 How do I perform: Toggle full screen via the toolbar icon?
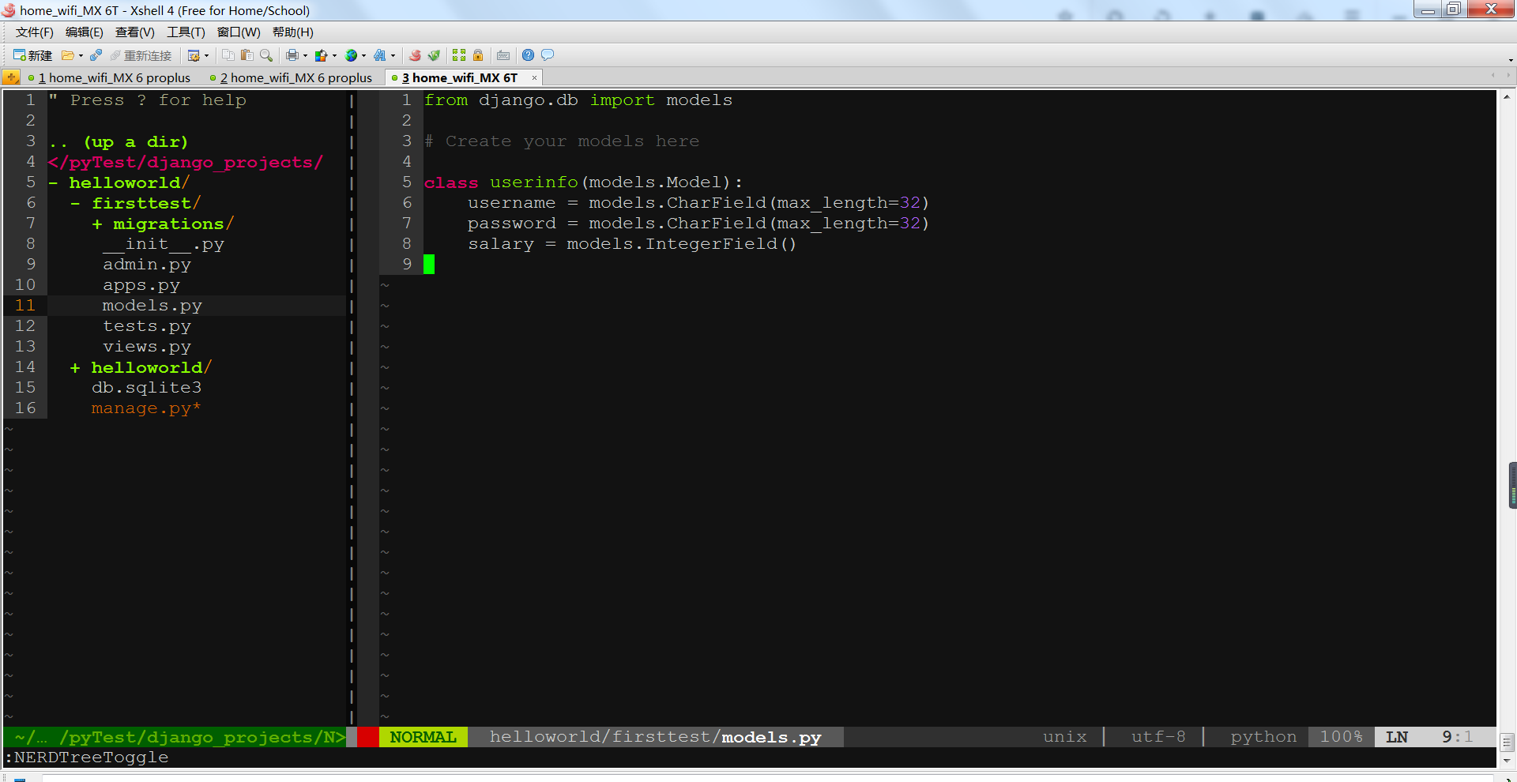tap(458, 55)
